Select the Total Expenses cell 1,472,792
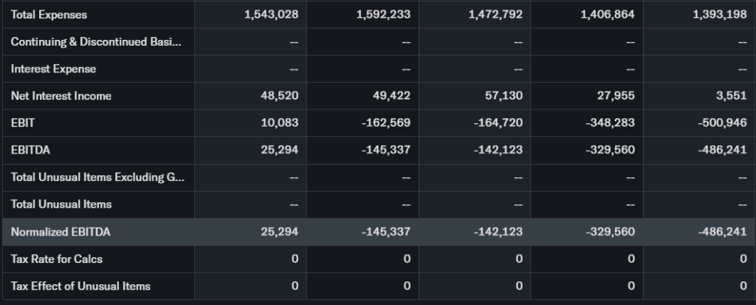The height and width of the screenshot is (305, 756). point(495,15)
